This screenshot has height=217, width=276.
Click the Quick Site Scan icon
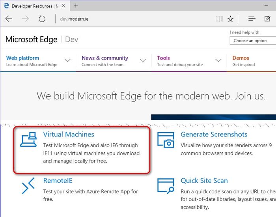click(x=166, y=185)
